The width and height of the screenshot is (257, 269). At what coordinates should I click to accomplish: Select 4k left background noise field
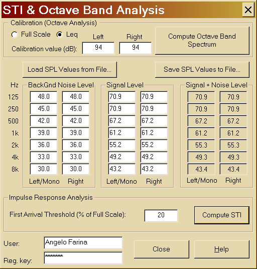tap(43, 157)
